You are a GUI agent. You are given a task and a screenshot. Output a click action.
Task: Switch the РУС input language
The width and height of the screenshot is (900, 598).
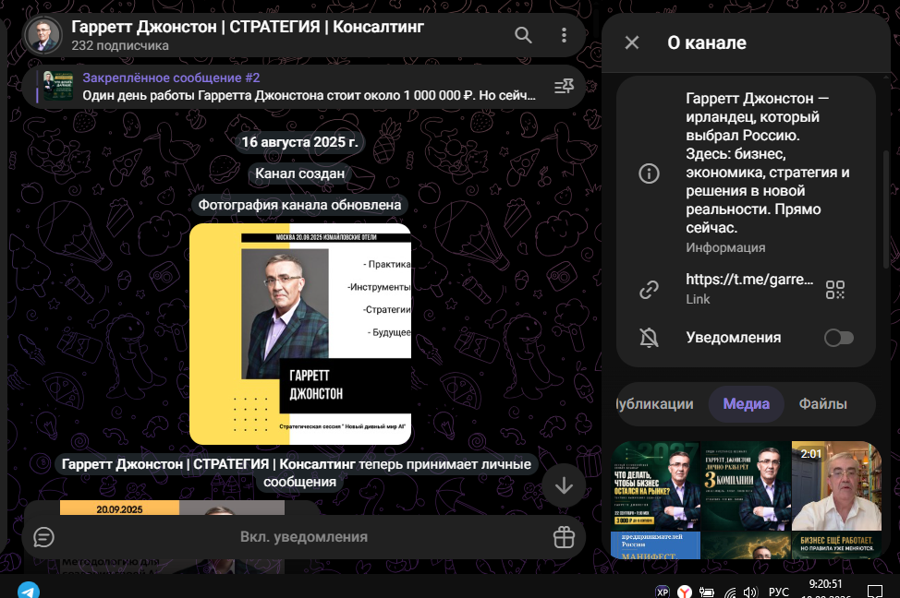pyautogui.click(x=778, y=592)
